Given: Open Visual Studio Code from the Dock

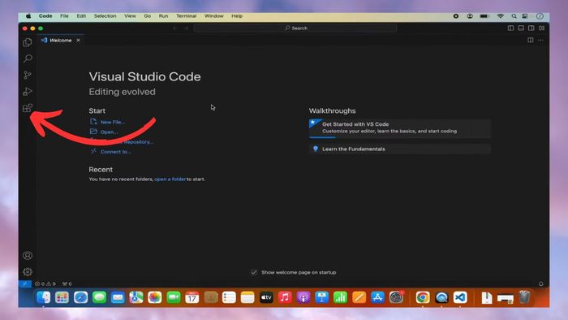Looking at the screenshot, I should tap(460, 297).
